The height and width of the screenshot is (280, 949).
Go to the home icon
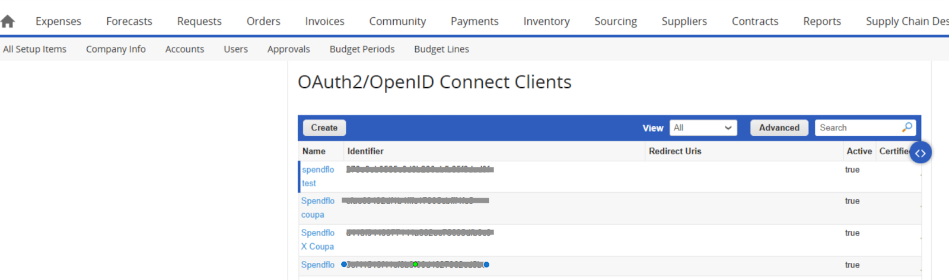8,21
